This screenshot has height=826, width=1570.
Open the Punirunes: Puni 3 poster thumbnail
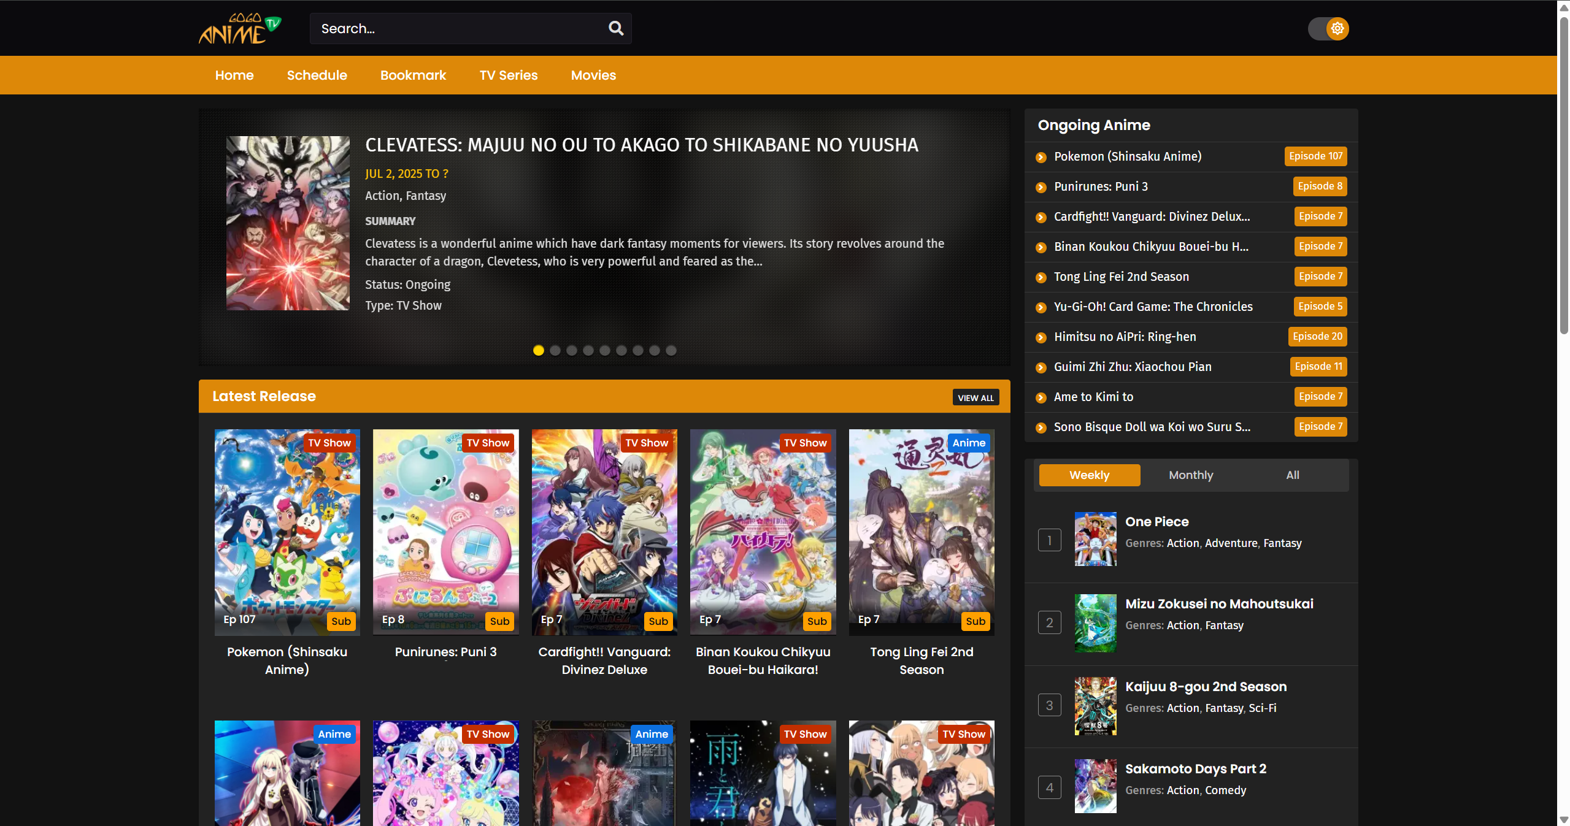coord(446,532)
